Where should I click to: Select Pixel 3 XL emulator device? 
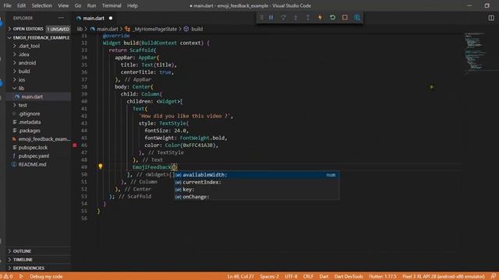444,277
